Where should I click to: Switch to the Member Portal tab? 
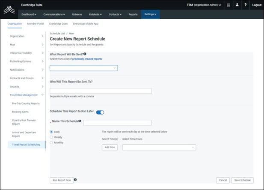36,24
